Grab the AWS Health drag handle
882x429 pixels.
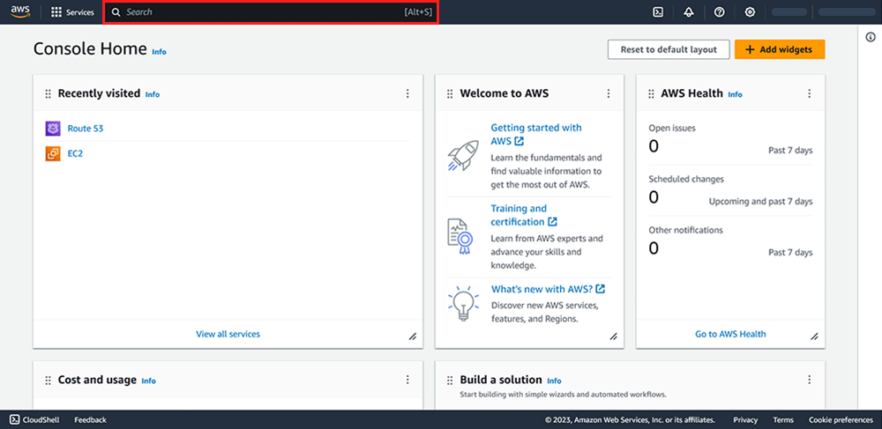tap(651, 93)
